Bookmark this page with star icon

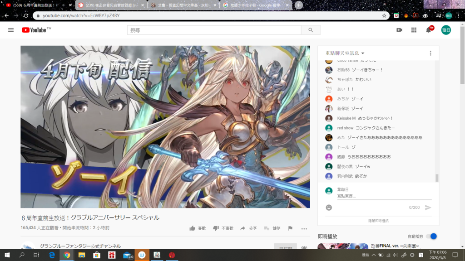pos(384,16)
